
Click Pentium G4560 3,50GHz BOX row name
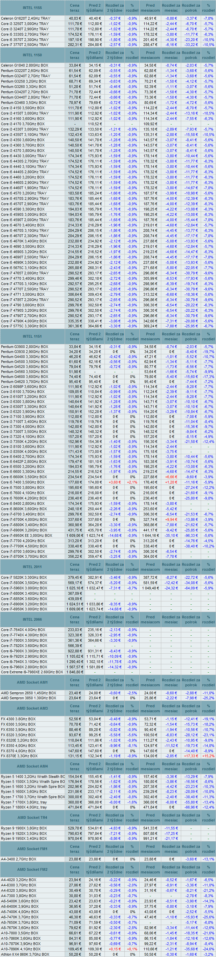pyautogui.click(x=25, y=372)
